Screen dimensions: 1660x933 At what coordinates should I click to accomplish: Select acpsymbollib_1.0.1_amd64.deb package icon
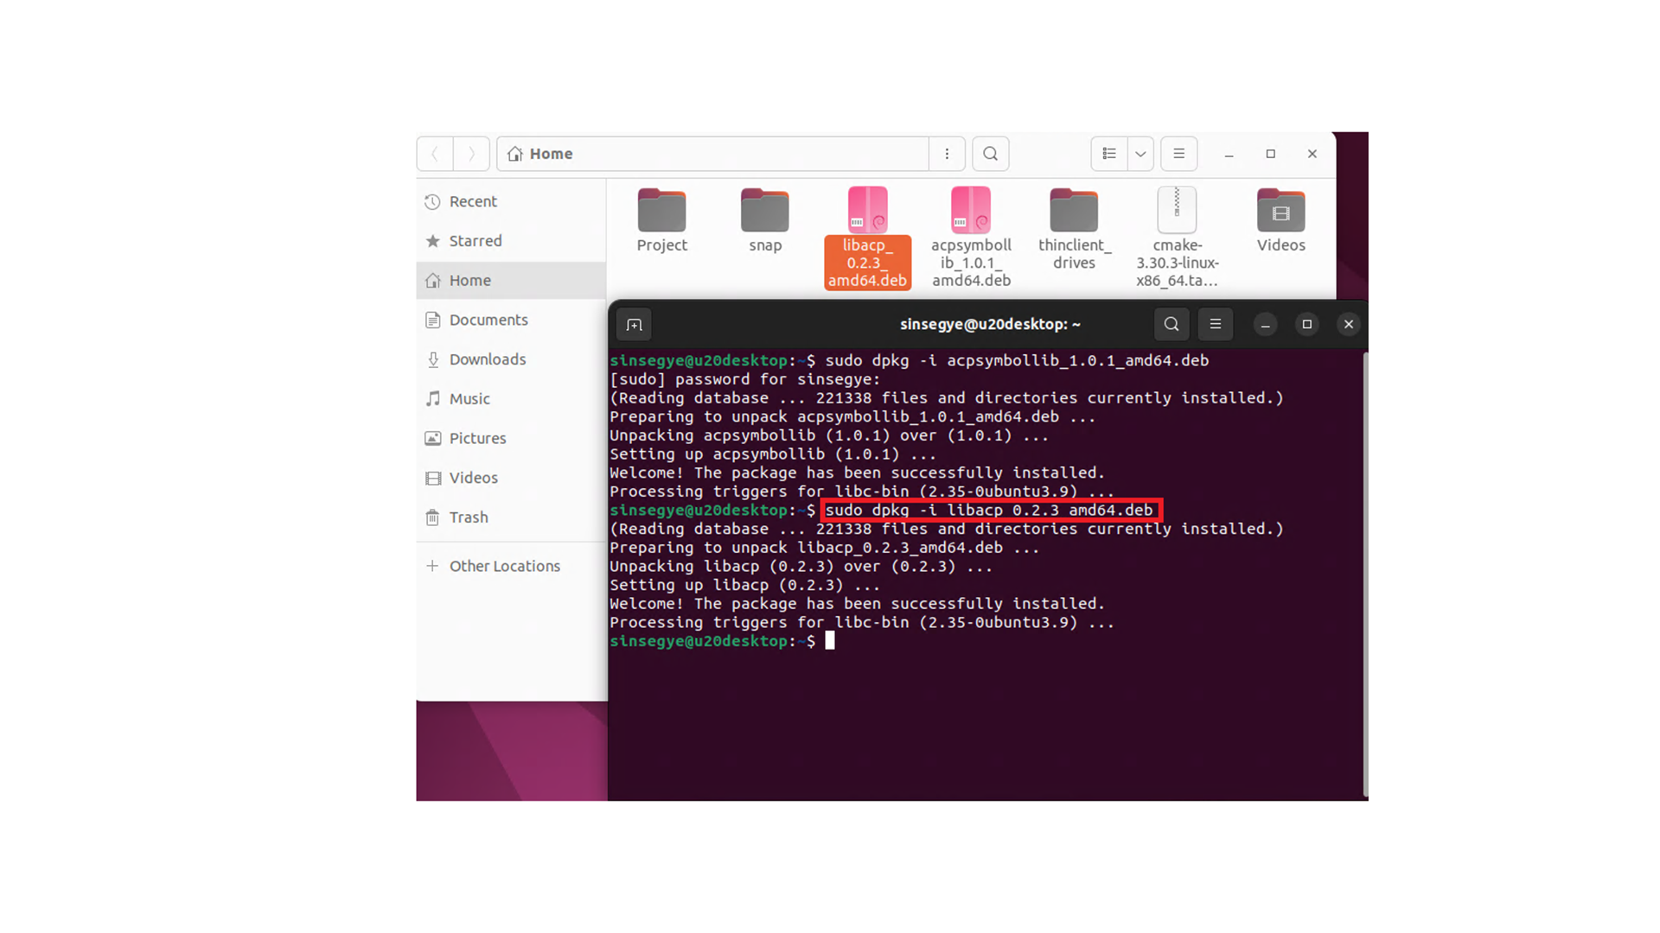(970, 210)
